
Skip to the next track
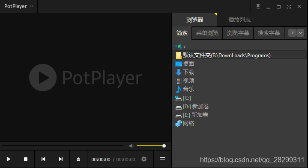[x=61, y=159]
